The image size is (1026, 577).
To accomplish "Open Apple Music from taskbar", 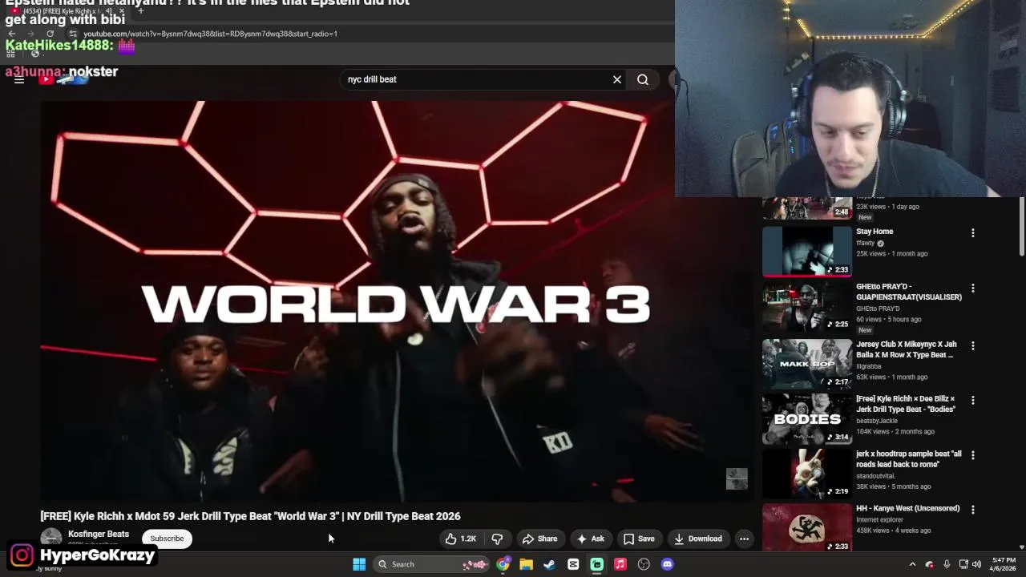I will pyautogui.click(x=620, y=564).
